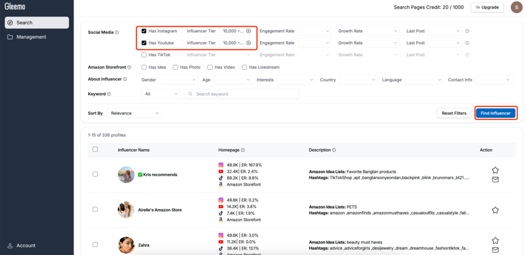Click the Reset Filters button
526x255 pixels.
click(454, 113)
